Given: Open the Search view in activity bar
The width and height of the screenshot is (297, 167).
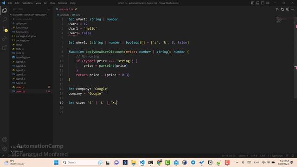Looking at the screenshot, I should (x=5, y=19).
